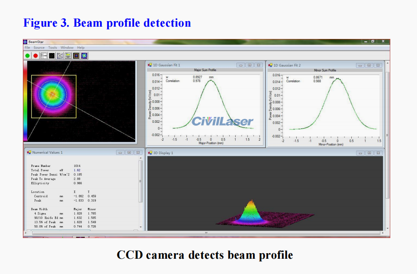Click the Frame Number value 1014

coord(77,166)
